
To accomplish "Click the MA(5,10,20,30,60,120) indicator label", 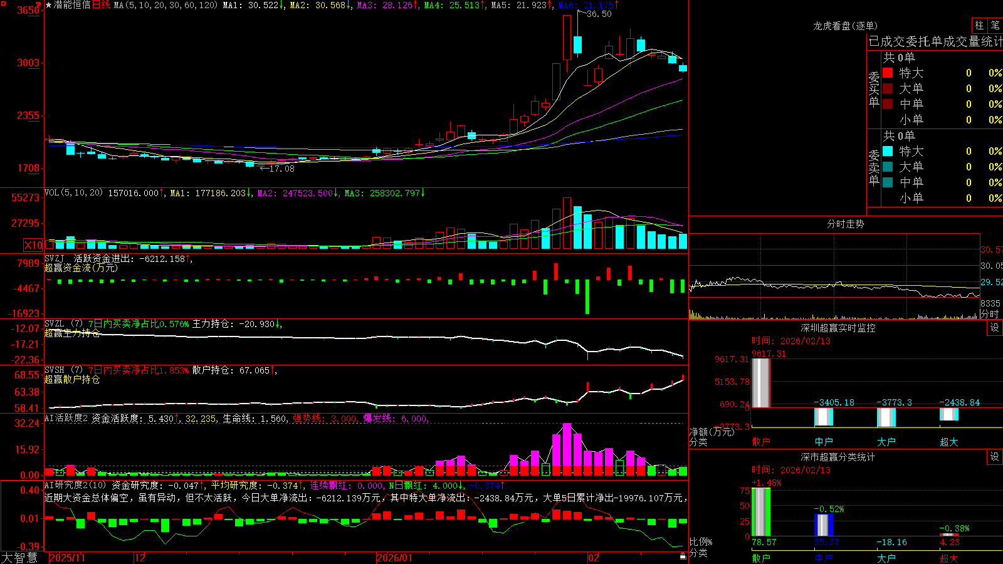I will (165, 5).
